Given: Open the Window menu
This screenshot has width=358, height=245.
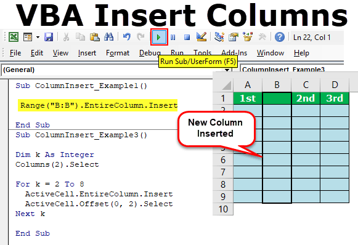Looking at the screenshot, I should pyautogui.click(x=271, y=53).
